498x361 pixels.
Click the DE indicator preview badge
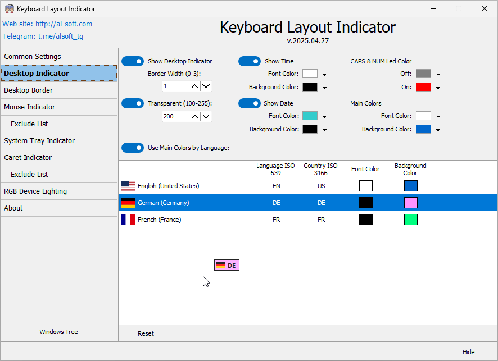(x=227, y=264)
